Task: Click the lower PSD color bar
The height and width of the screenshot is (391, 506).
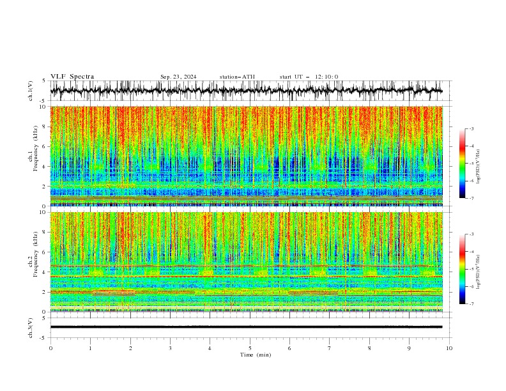Action: pyautogui.click(x=462, y=269)
